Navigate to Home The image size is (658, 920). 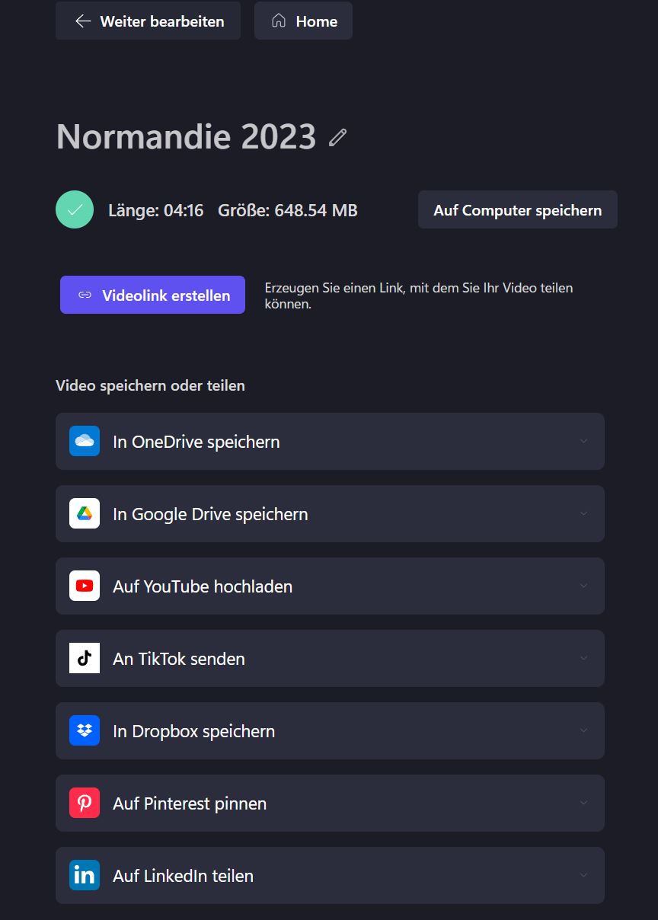[303, 21]
